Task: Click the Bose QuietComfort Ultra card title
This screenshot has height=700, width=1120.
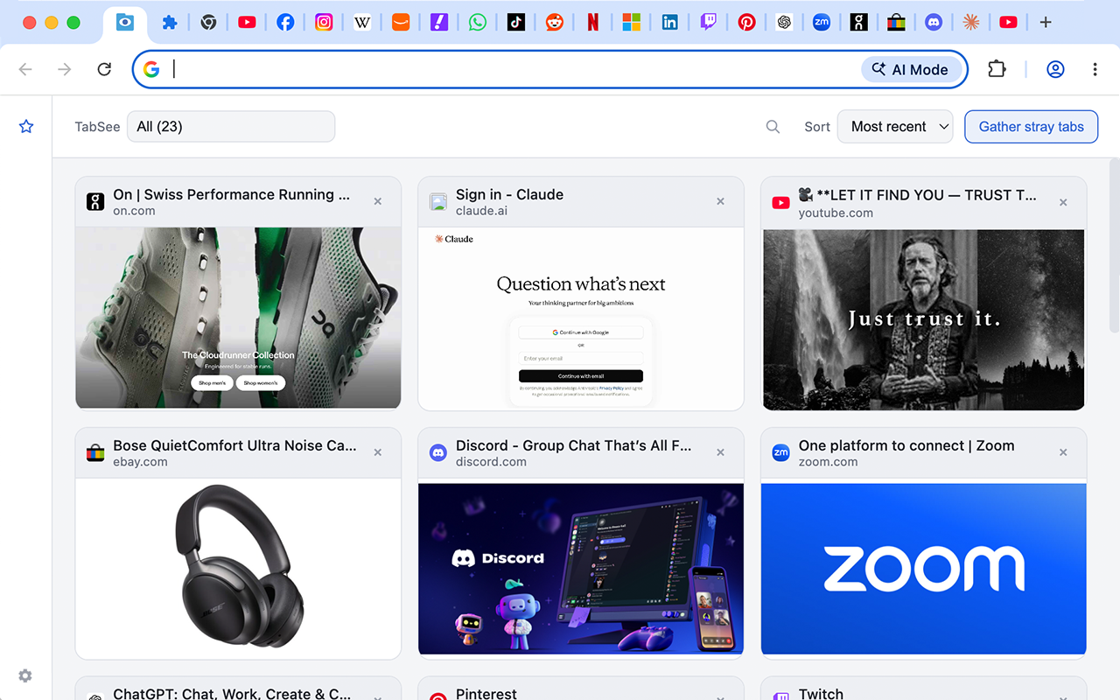Action: [x=234, y=445]
